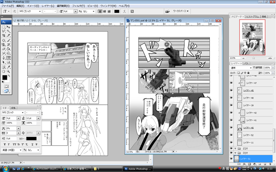Hide layer レイヤー 45
This screenshot has height=172, width=276.
click(231, 90)
